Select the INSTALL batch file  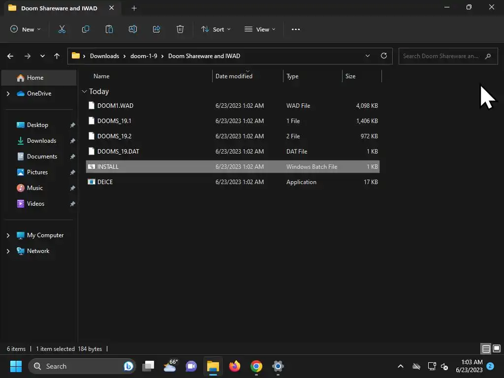(x=233, y=167)
